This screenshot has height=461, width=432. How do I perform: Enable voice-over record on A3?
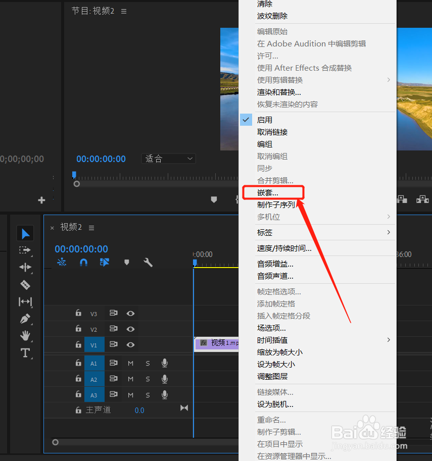point(165,394)
